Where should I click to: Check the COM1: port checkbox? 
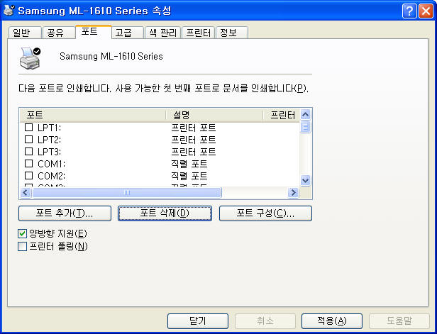click(28, 164)
